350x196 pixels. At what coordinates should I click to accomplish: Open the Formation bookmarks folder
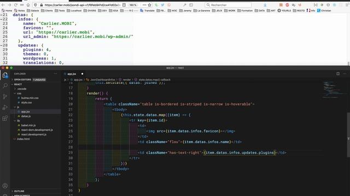(x=245, y=10)
